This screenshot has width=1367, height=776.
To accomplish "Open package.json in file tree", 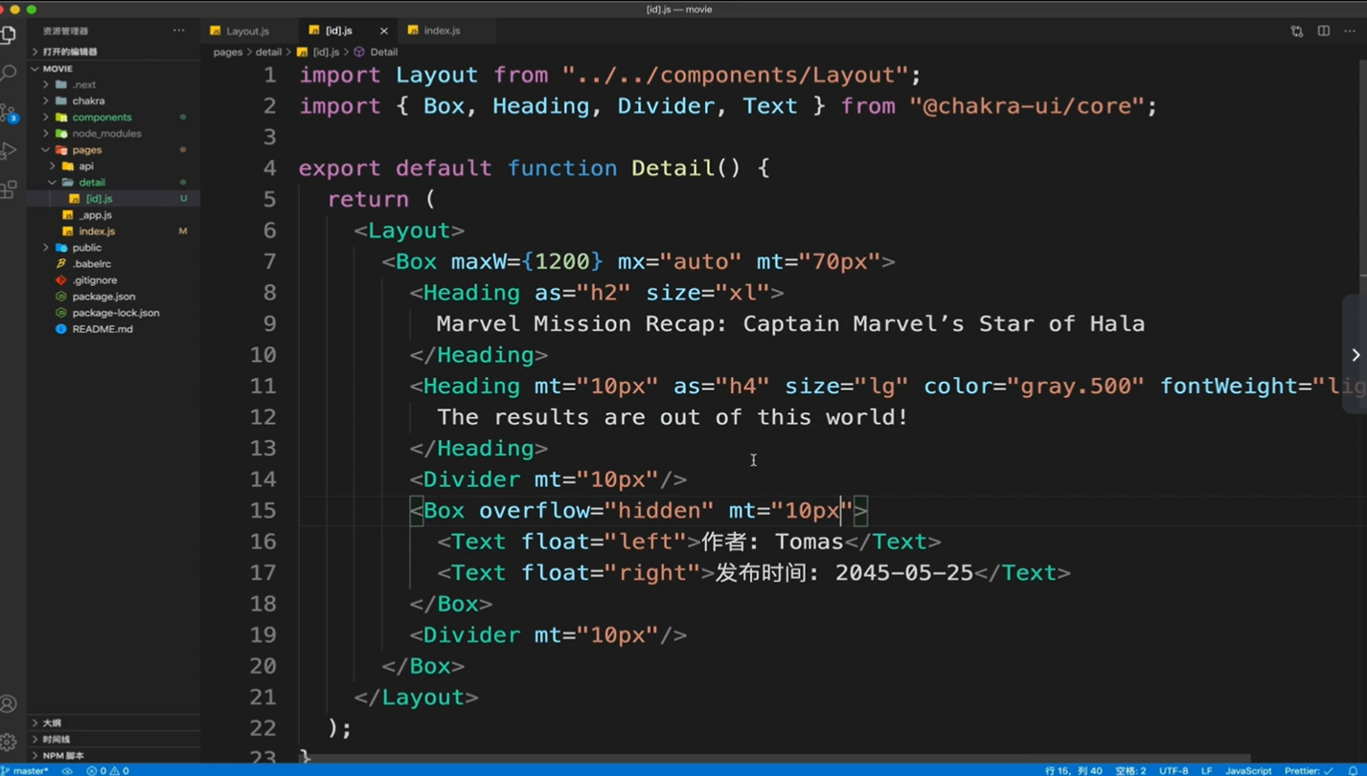I will pos(103,296).
